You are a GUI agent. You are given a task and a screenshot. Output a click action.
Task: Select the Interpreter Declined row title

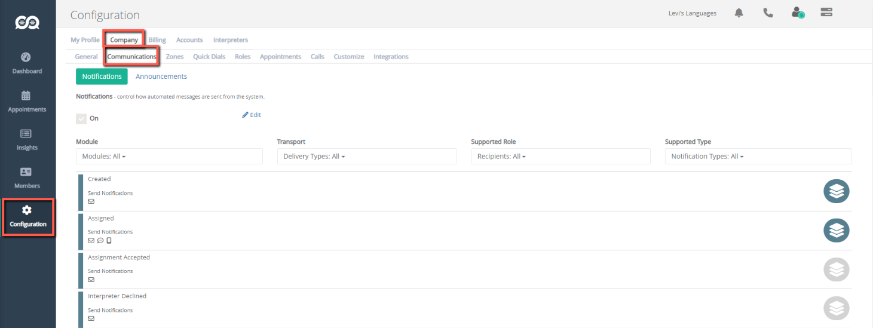point(117,296)
